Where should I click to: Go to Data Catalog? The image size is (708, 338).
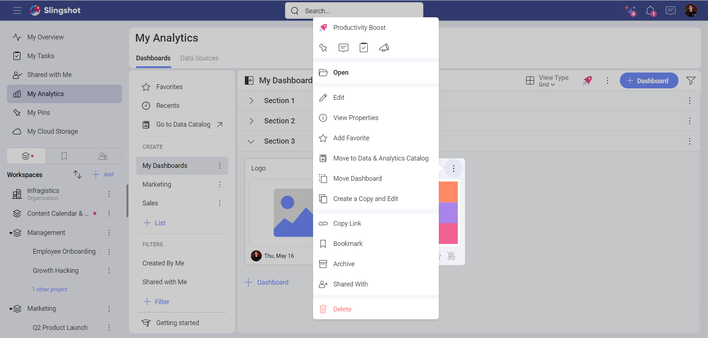tap(182, 124)
